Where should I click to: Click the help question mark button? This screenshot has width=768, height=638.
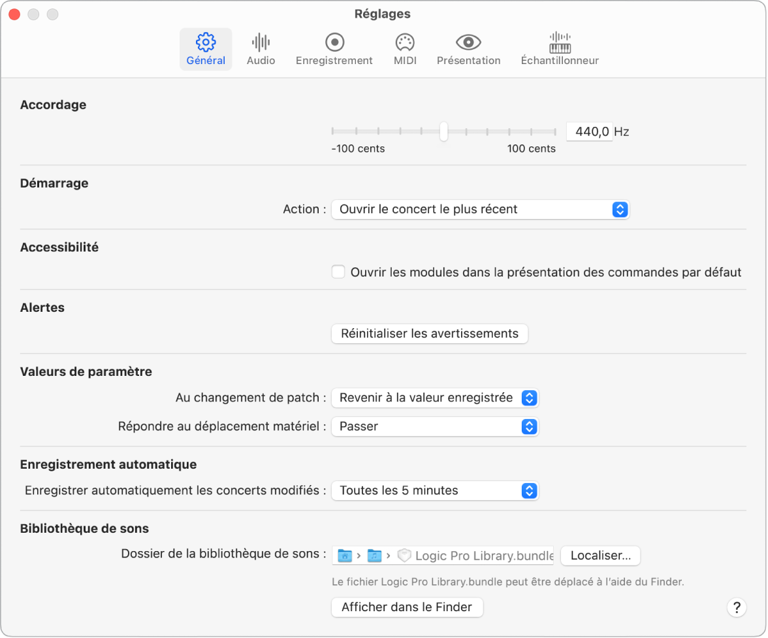click(737, 607)
